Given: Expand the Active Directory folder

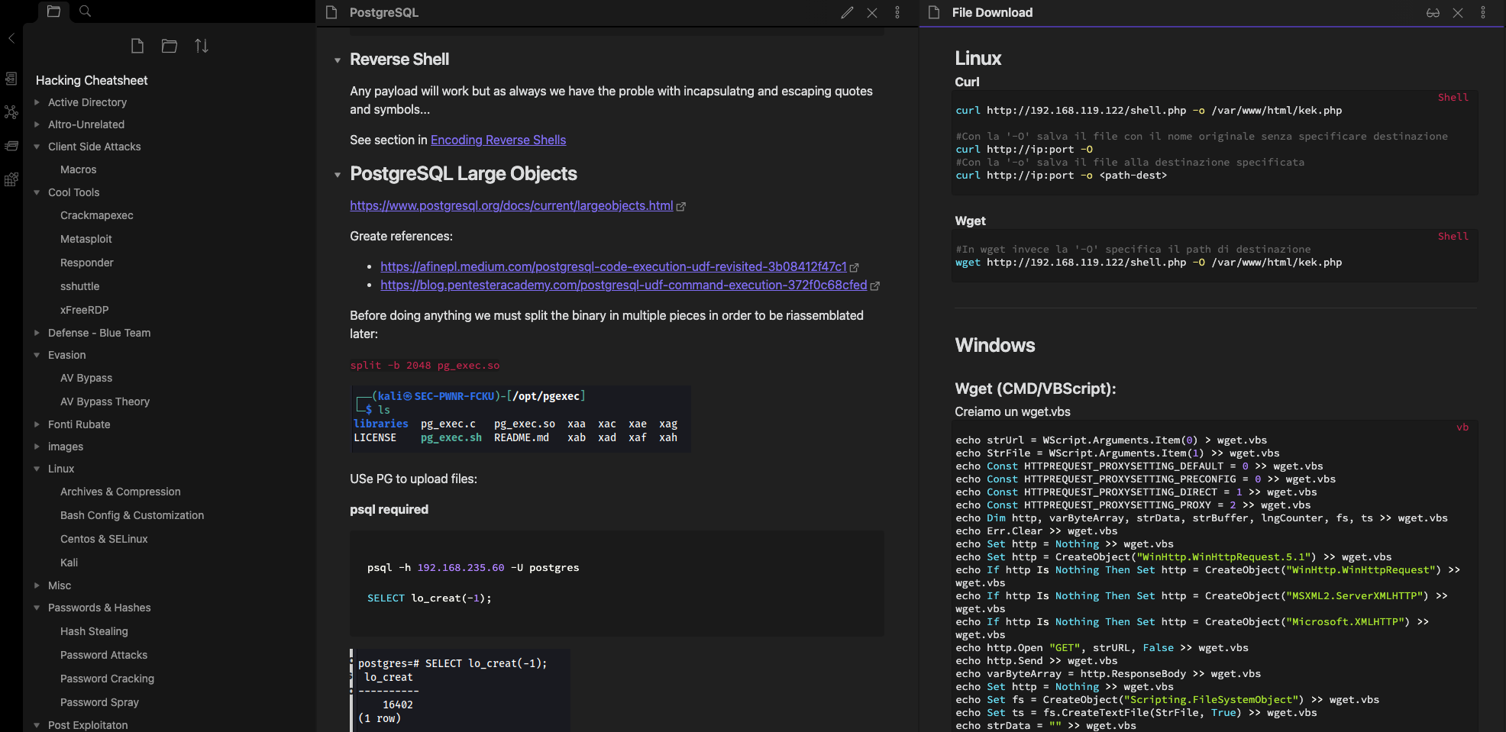Looking at the screenshot, I should click(37, 102).
